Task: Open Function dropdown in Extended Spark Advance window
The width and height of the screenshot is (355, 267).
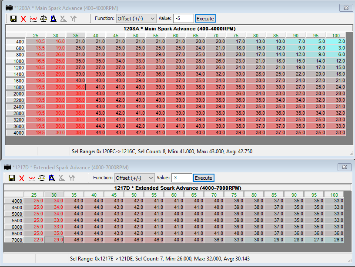Action: click(x=134, y=178)
